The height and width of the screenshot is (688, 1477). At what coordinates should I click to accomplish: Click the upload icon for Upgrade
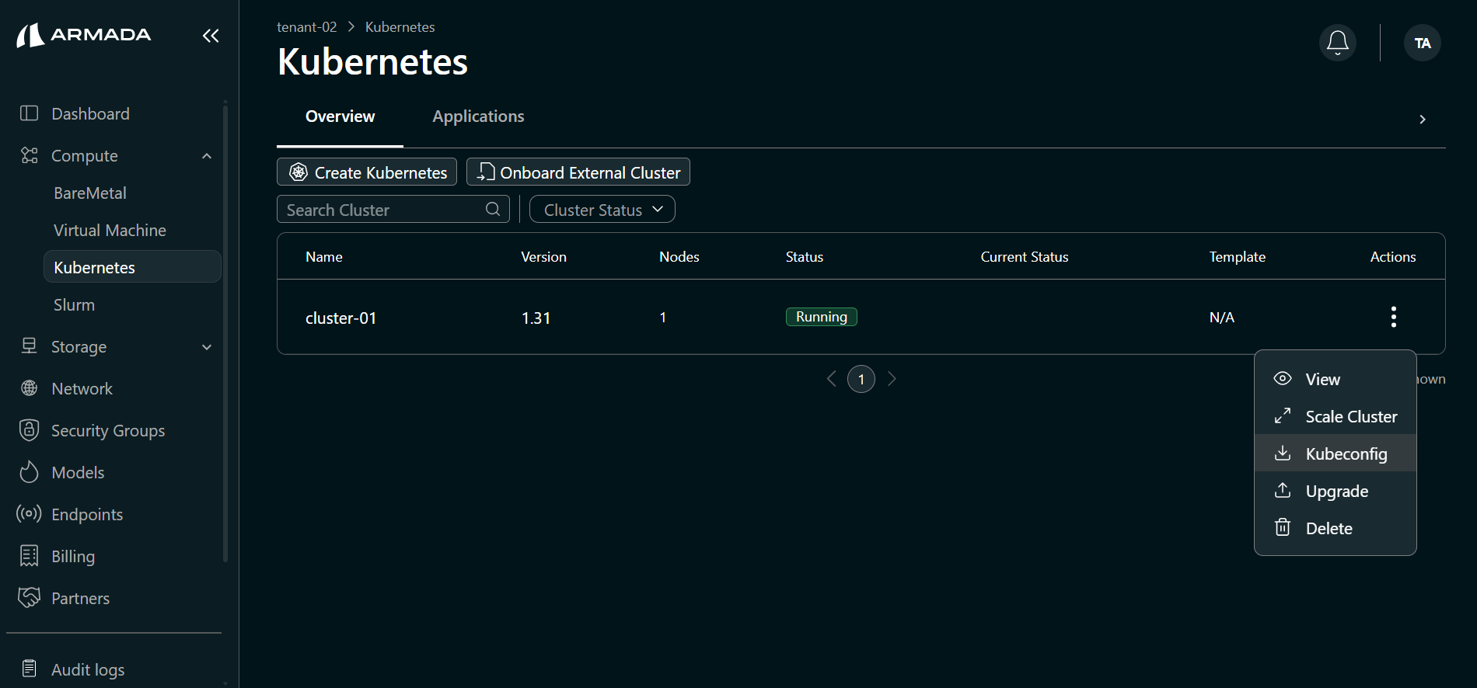1283,490
